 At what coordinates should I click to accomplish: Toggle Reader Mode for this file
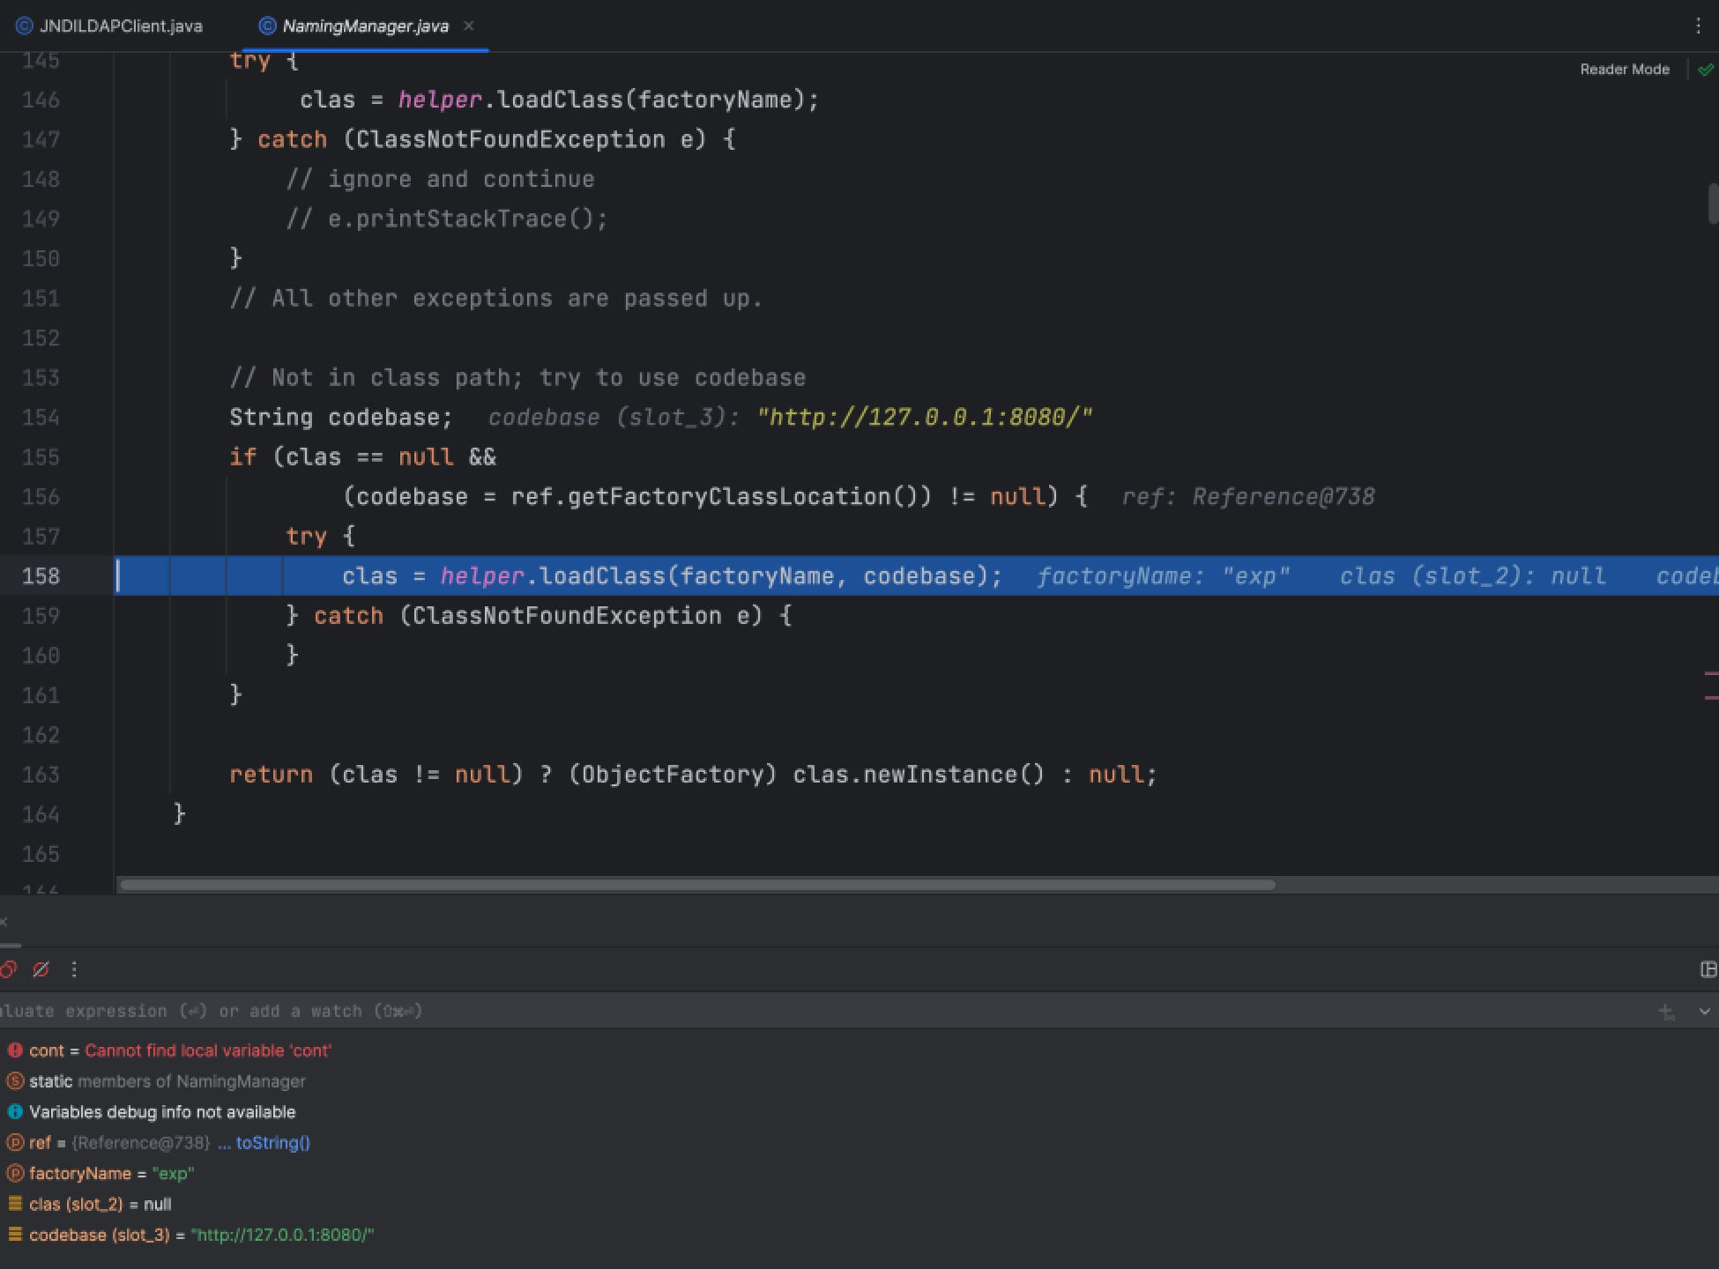point(1624,69)
